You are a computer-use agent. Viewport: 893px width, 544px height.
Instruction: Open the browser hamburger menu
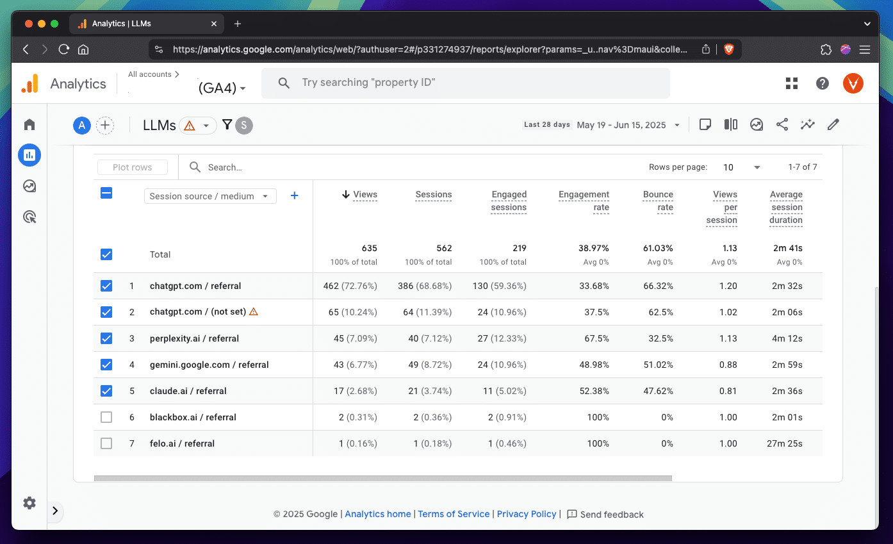(x=865, y=49)
